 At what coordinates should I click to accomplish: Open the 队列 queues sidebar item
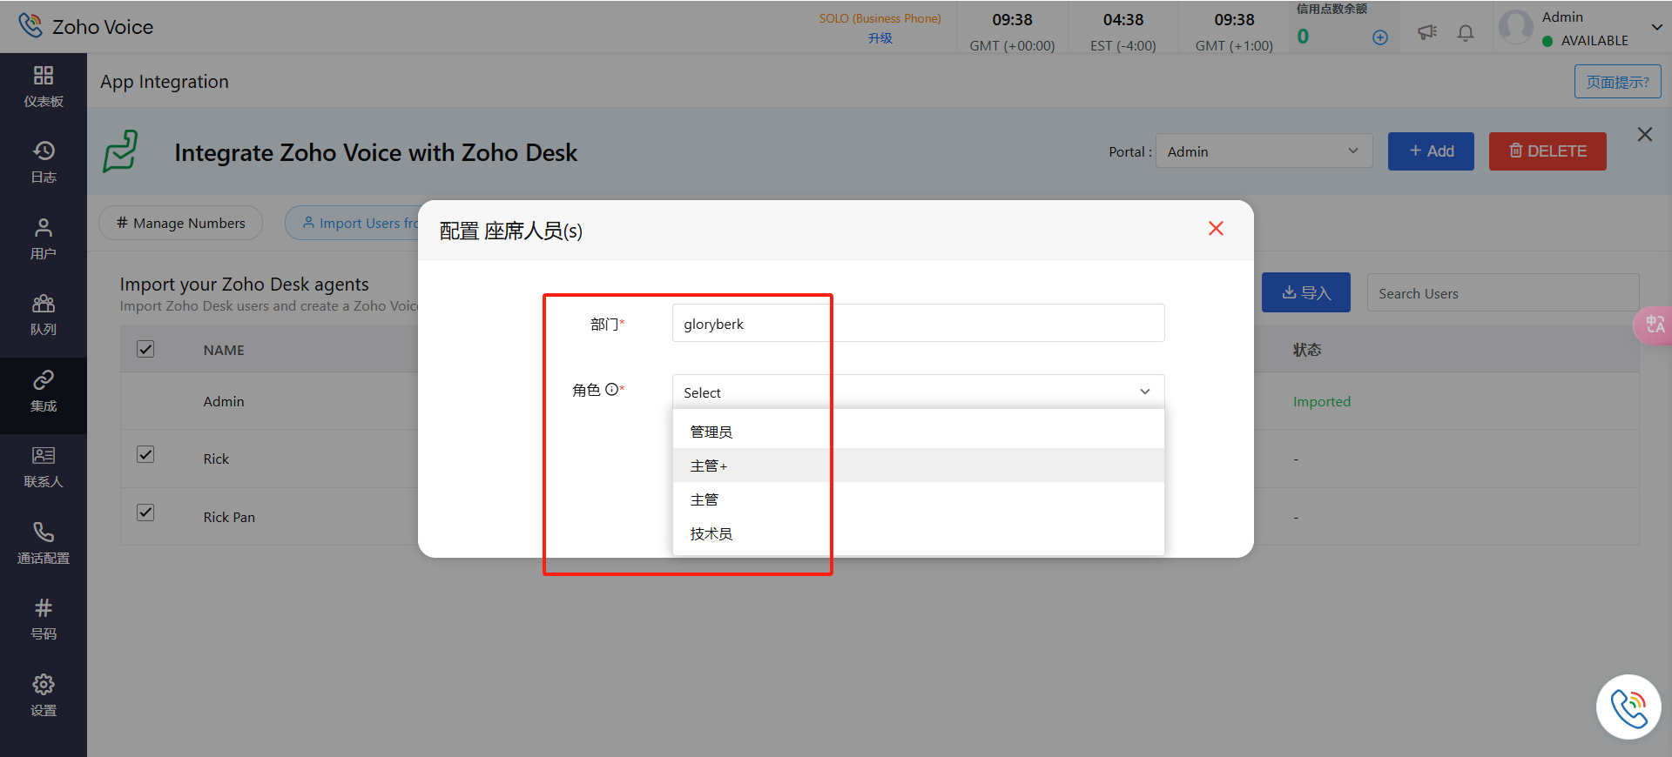pyautogui.click(x=44, y=315)
